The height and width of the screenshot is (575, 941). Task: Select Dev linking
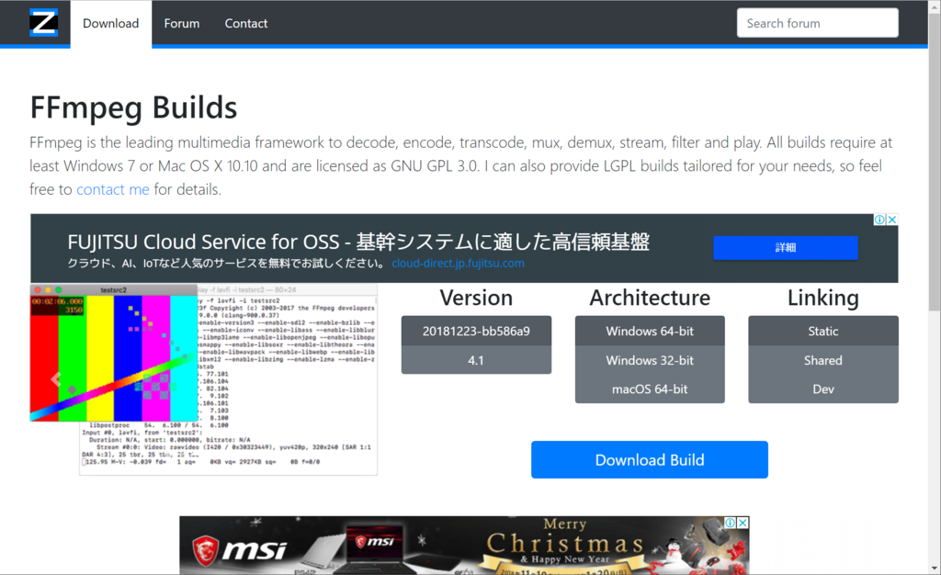click(823, 389)
